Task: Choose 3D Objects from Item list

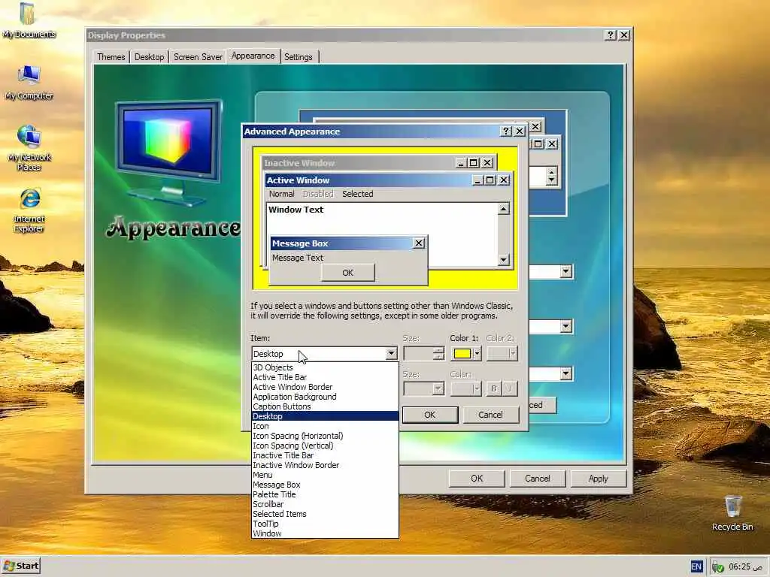Action: [325, 367]
